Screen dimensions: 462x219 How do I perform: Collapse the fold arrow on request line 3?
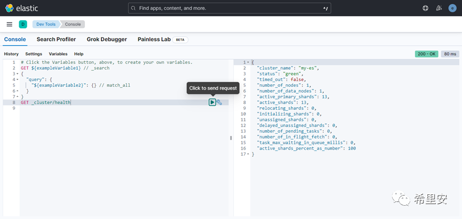click(17, 74)
